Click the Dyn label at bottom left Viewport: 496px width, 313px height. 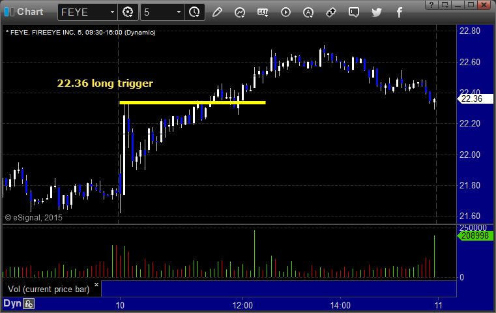tap(12, 303)
